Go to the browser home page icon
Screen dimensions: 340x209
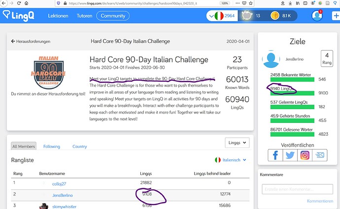tap(26, 3)
